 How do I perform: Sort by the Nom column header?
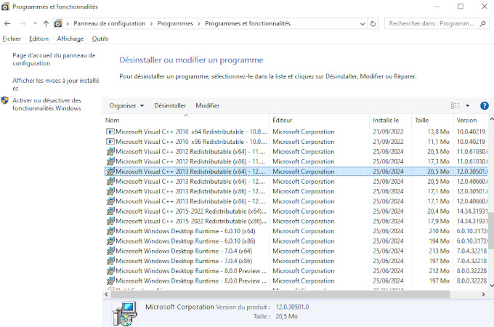[187, 120]
